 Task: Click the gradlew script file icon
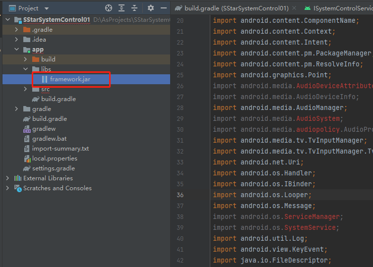[x=27, y=129]
